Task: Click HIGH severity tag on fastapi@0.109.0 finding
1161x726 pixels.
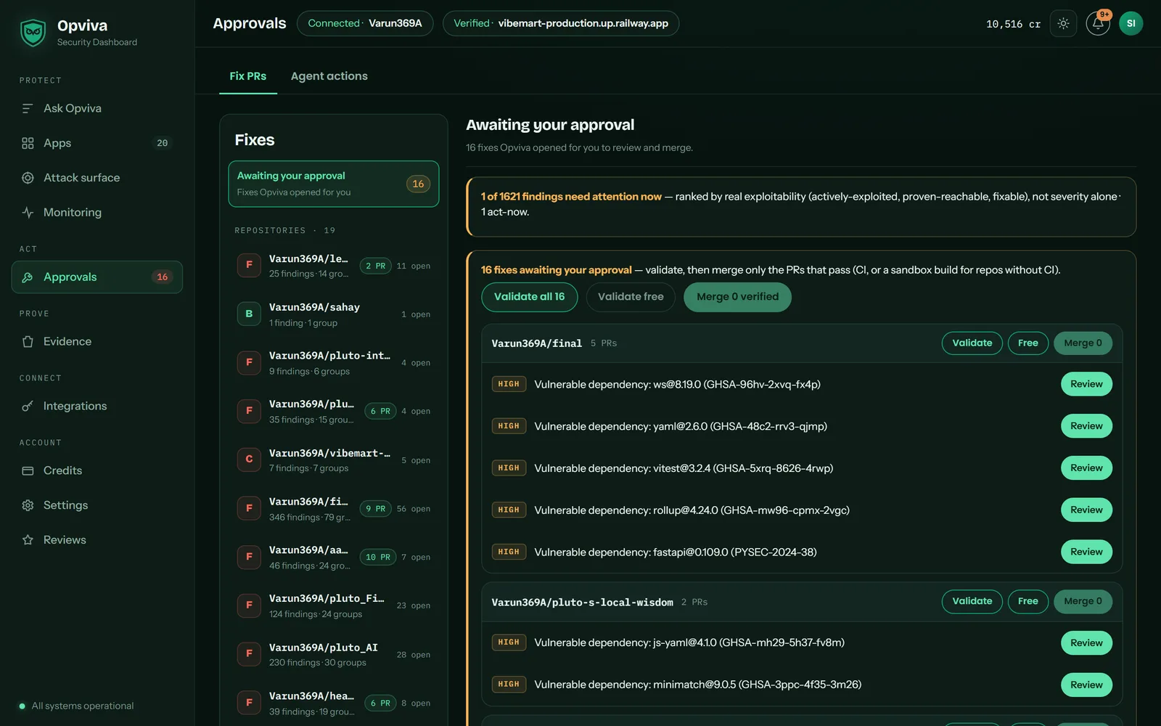Action: pyautogui.click(x=509, y=552)
